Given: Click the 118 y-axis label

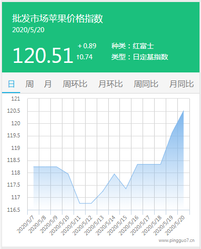Looking at the screenshot, I should [x=16, y=173].
